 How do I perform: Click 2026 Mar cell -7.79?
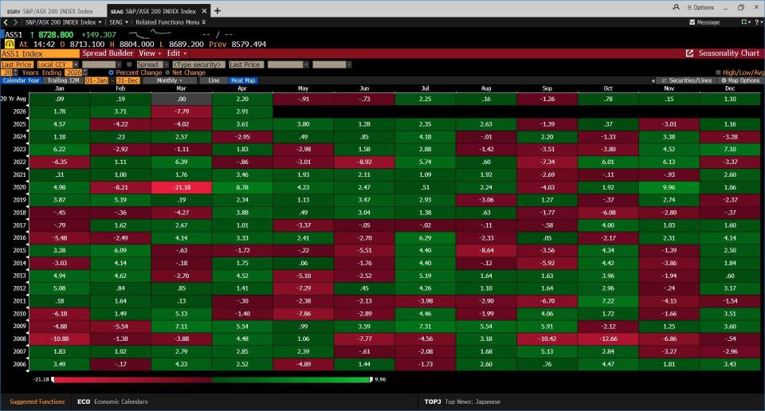[182, 112]
